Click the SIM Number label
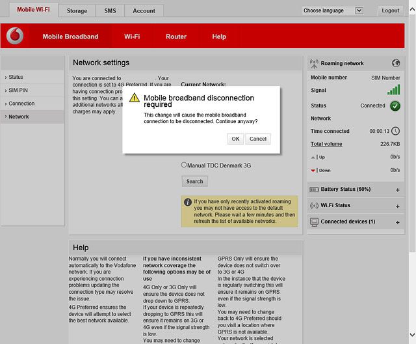416x344 pixels. tap(385, 78)
